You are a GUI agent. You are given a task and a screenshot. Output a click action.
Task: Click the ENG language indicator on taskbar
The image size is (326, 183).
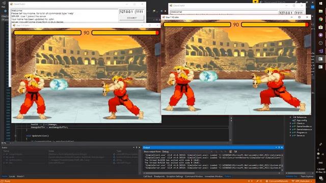tap(321, 163)
